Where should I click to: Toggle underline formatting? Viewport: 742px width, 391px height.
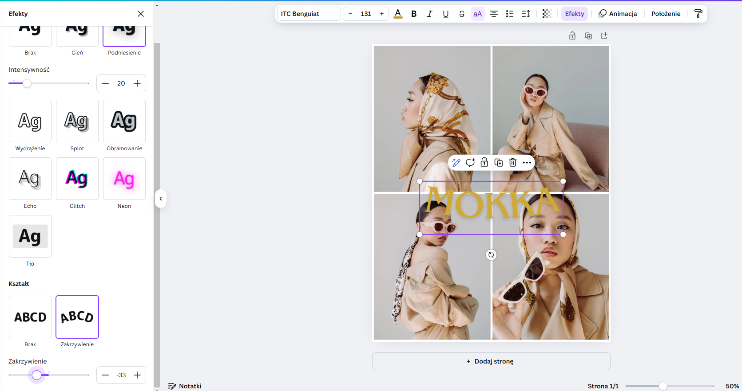445,14
